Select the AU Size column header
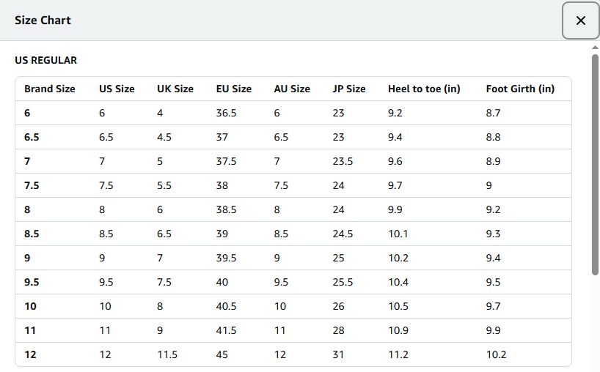The height and width of the screenshot is (372, 600). [292, 89]
